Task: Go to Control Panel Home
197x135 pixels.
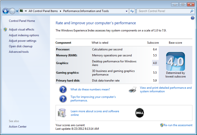Action: tap(22, 21)
